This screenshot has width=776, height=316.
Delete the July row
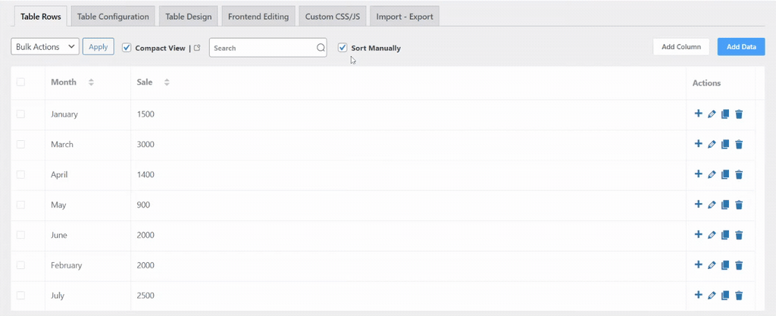(739, 296)
